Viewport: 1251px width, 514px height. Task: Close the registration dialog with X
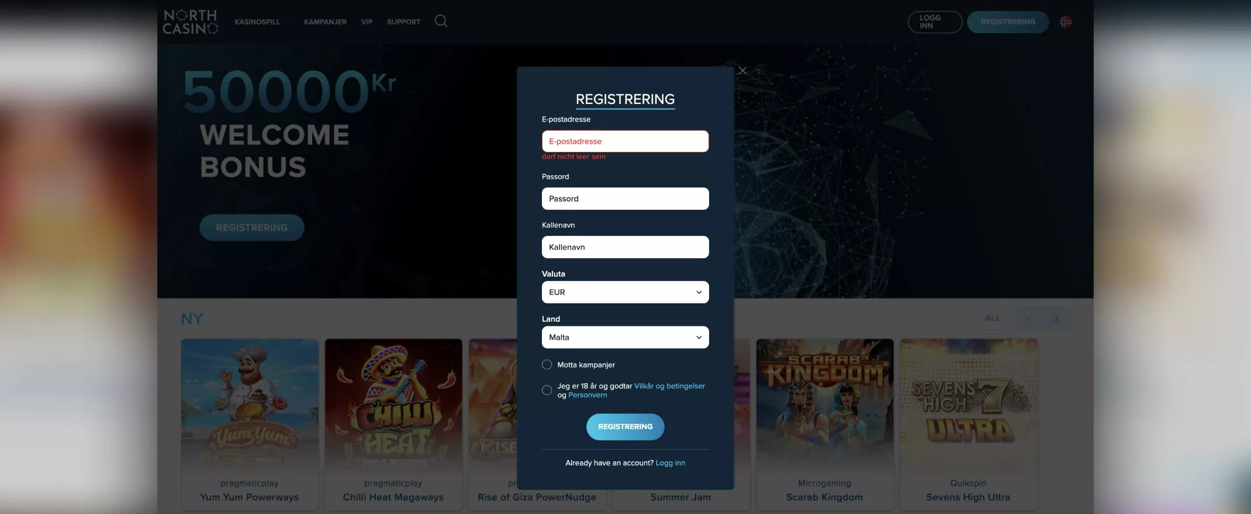coord(742,70)
